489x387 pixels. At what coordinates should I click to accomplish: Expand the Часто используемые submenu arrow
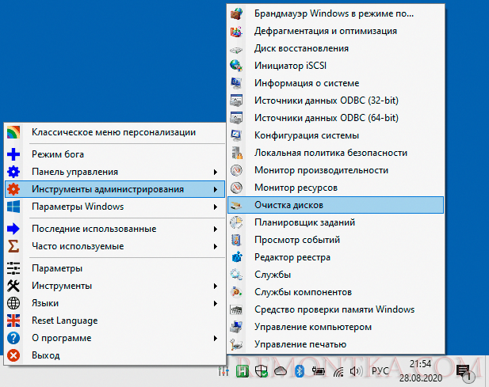(x=216, y=246)
